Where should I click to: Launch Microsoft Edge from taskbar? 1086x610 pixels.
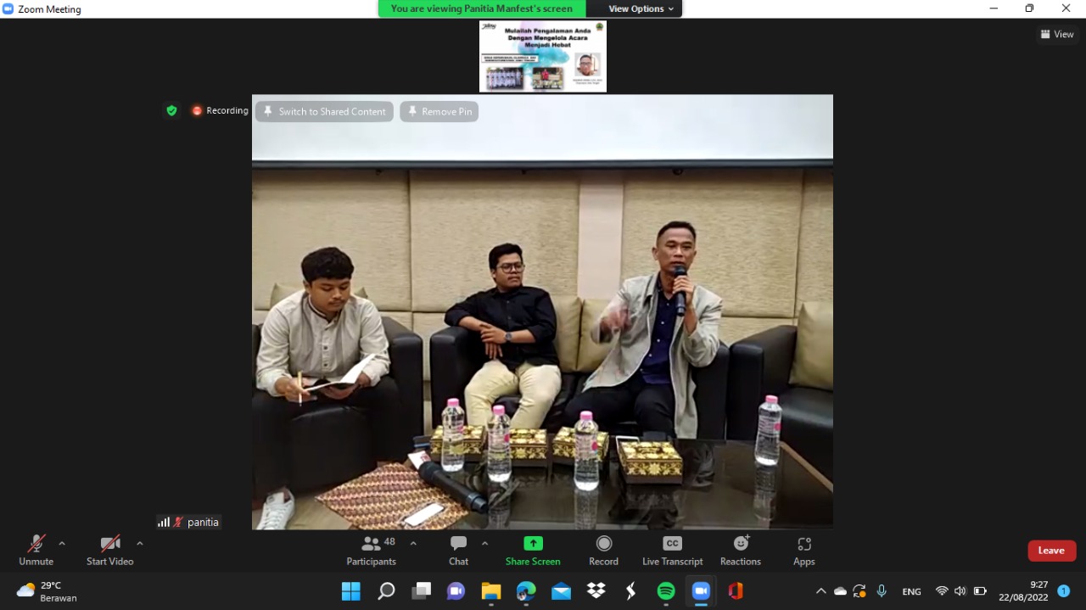click(x=526, y=590)
